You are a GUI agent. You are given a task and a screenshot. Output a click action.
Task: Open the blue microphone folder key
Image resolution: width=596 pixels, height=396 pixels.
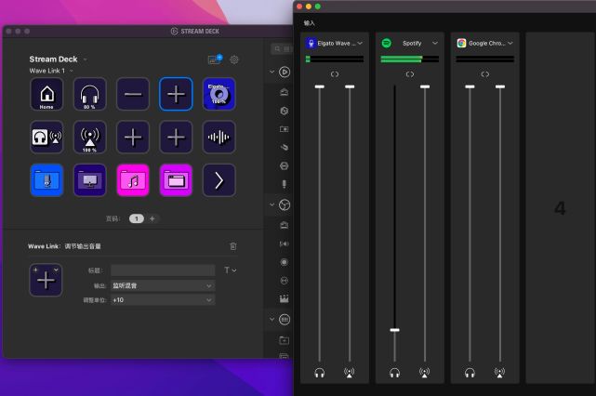click(46, 180)
